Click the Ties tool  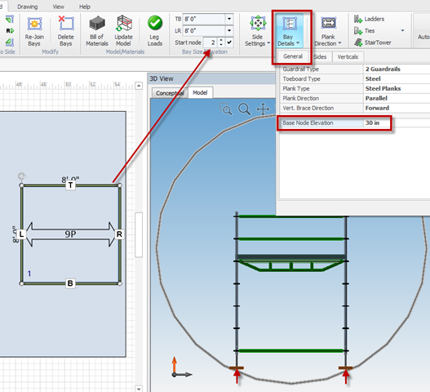(364, 31)
